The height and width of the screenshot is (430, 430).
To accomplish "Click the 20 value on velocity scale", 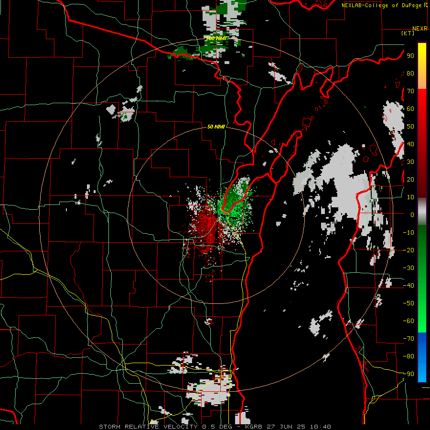I will (410, 179).
